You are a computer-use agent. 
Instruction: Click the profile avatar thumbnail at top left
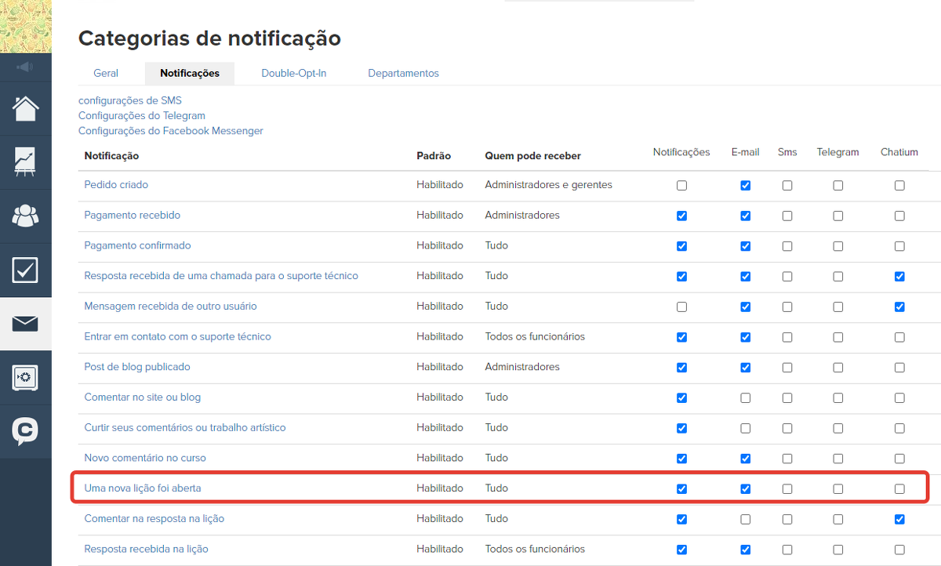pyautogui.click(x=26, y=26)
